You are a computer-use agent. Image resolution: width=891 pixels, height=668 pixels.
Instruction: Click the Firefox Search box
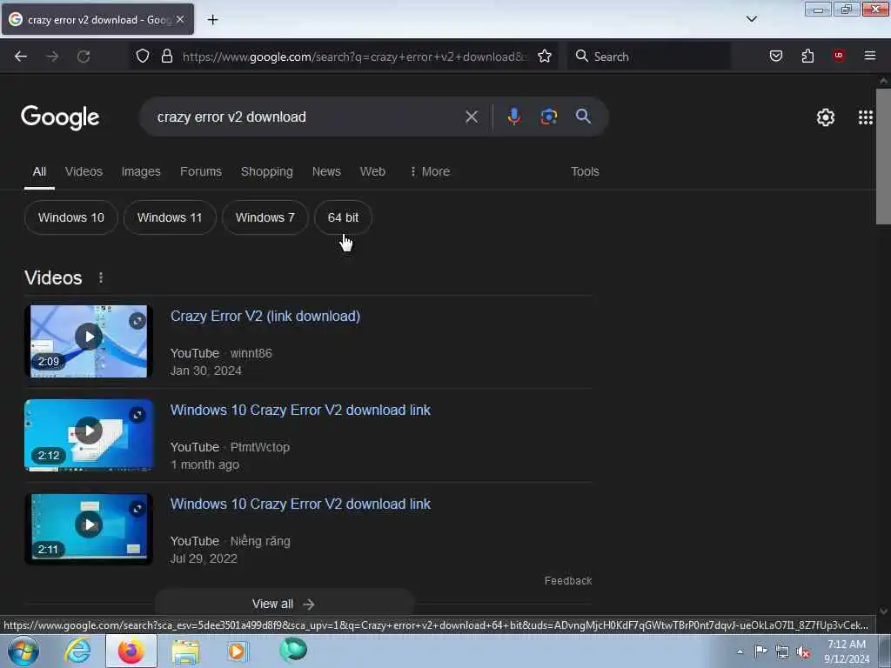[x=649, y=57]
